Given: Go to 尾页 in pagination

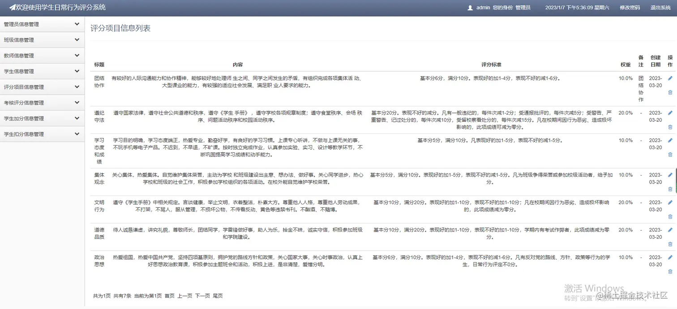Looking at the screenshot, I should [x=218, y=296].
